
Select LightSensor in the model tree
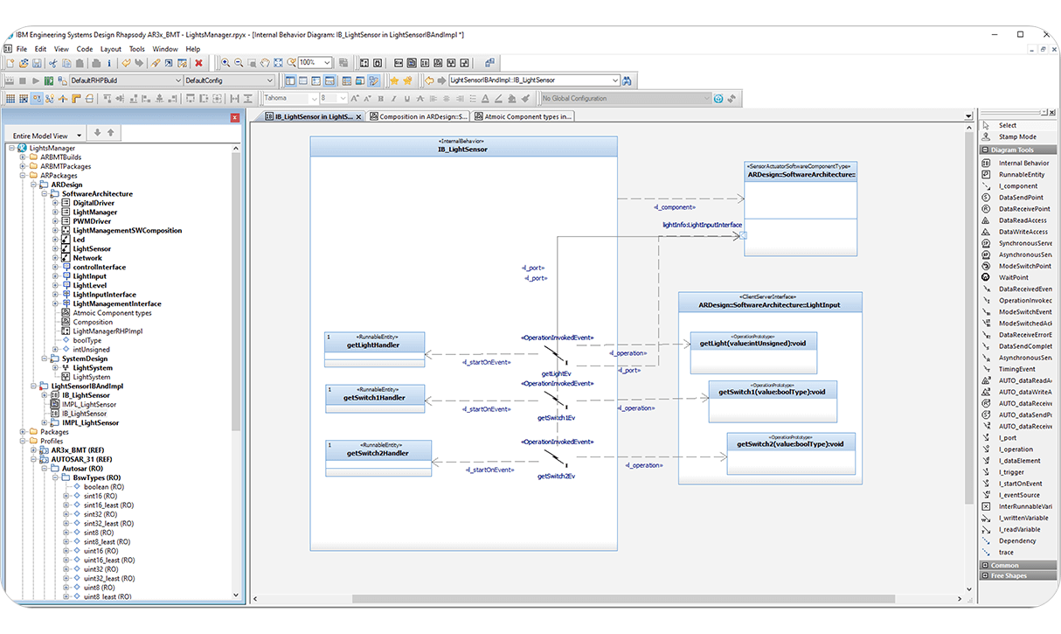point(92,249)
